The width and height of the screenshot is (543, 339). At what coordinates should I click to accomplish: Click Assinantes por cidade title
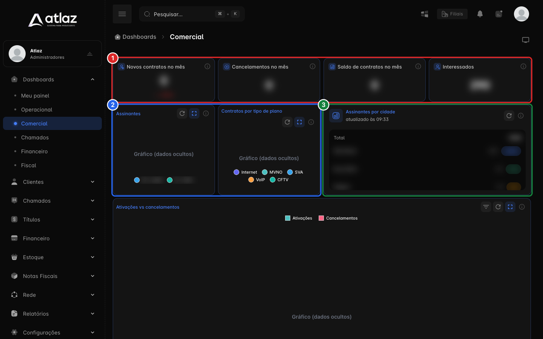click(370, 112)
